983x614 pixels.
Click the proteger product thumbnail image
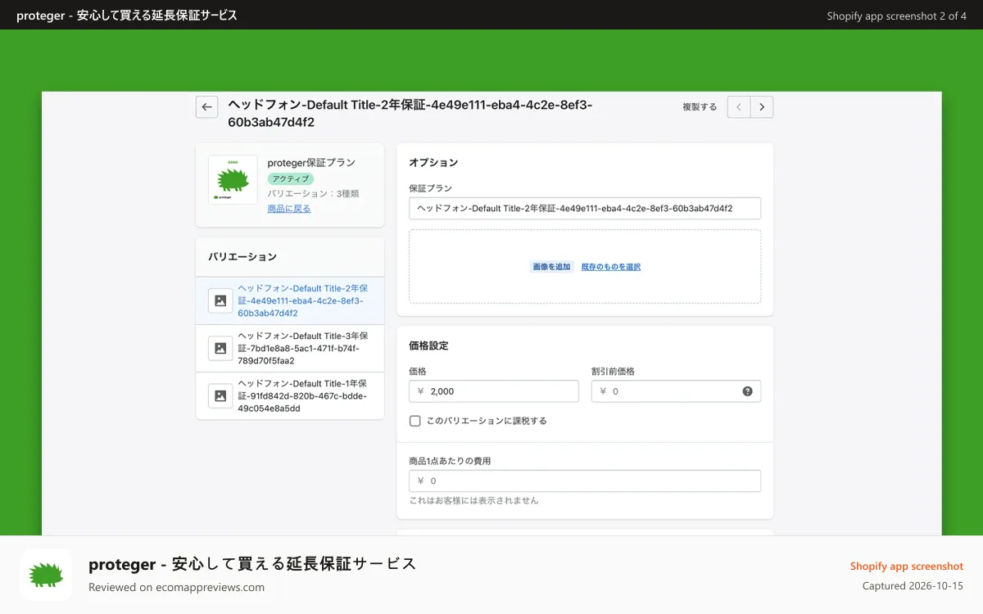(x=233, y=179)
